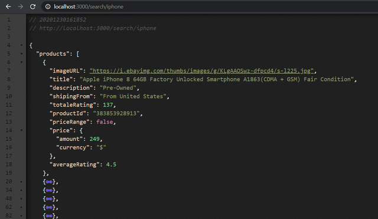Expand the collapsed object on line 34
Screen dimensions: 378x219
click(x=21, y=190)
